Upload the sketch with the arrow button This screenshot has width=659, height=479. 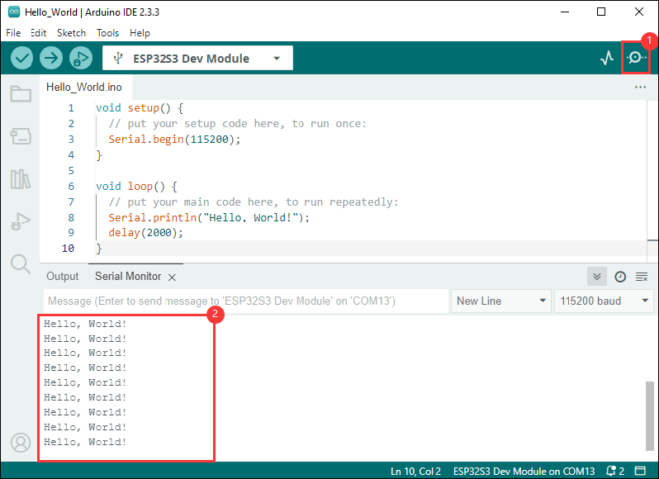(51, 58)
